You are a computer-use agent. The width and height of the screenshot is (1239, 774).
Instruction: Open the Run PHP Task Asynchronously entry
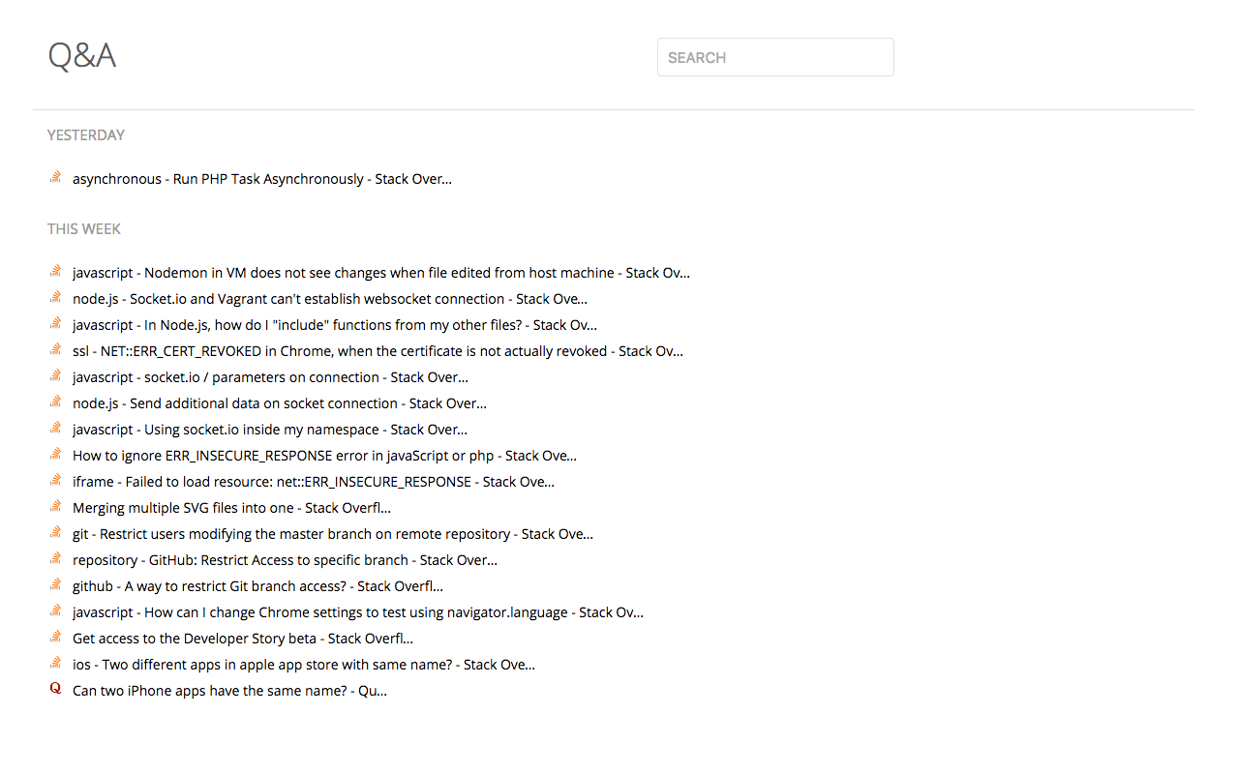coord(261,178)
